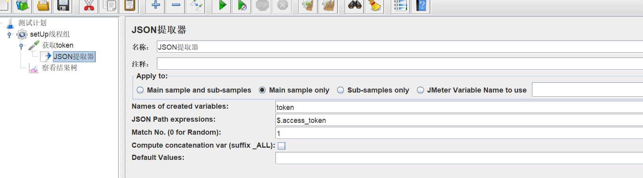Click the blue plus Expand All icon
The height and width of the screenshot is (178, 643).
[156, 6]
